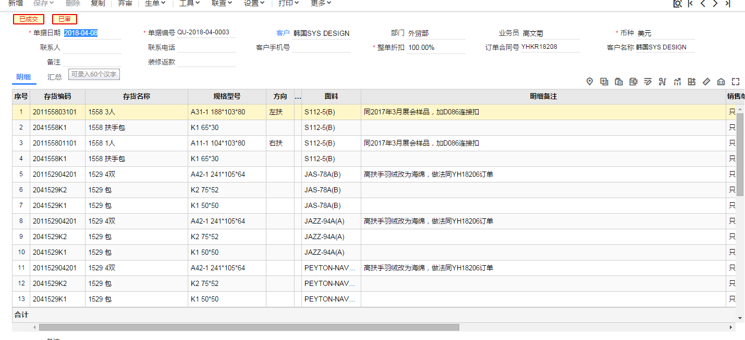Viewport: 745px width, 340px height.
Task: Click the trend chart icon in detail toolbar
Action: tap(677, 82)
